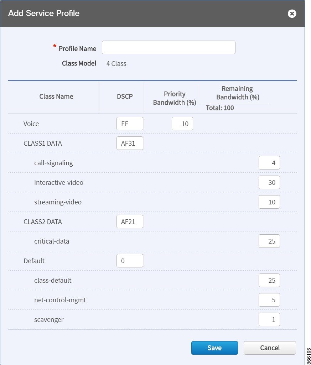Click the Class Name column header
The width and height of the screenshot is (311, 365).
(x=56, y=97)
